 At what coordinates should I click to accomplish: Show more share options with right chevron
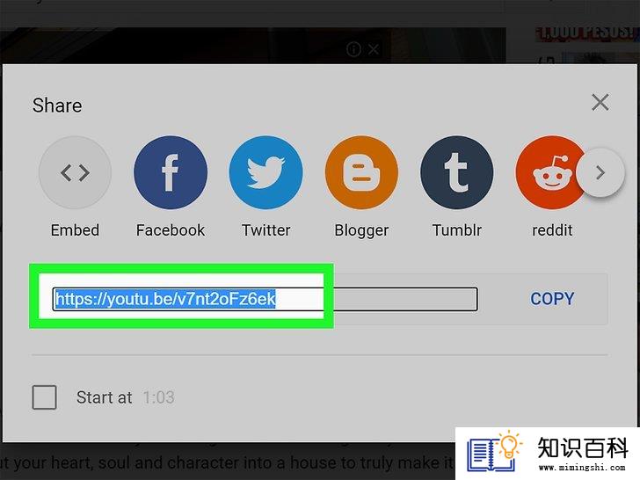tap(600, 172)
